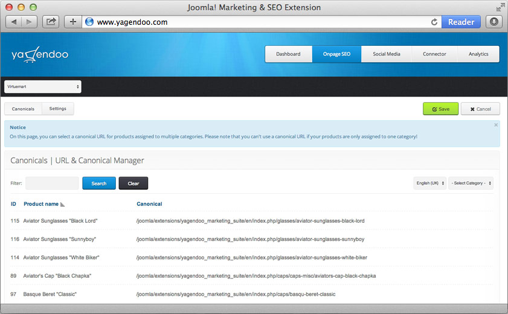
Task: Click the Cancel button
Action: [480, 109]
